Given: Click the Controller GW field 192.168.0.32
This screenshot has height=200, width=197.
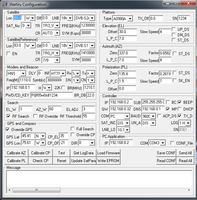Looking at the screenshot, I should pos(121,109).
